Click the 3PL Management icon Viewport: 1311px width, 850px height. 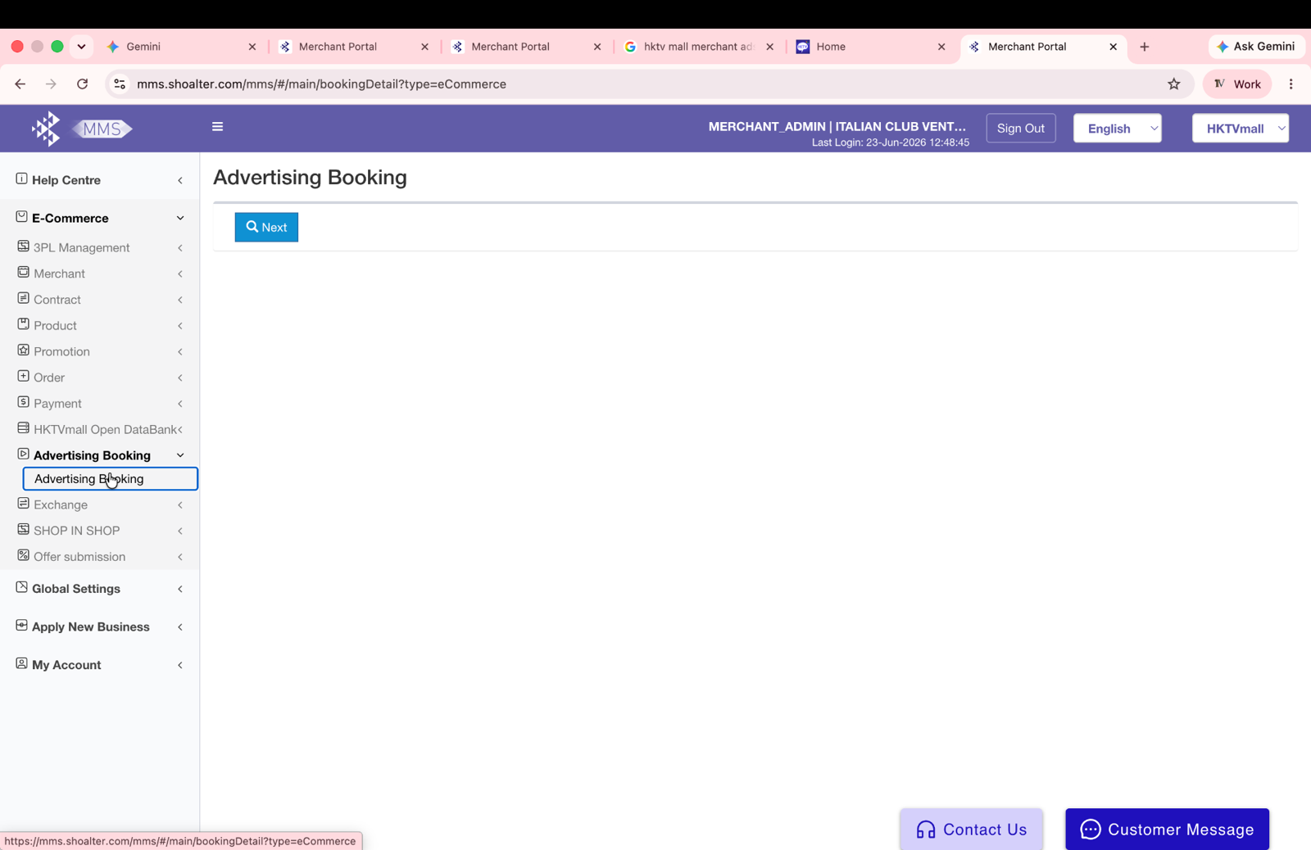(23, 246)
